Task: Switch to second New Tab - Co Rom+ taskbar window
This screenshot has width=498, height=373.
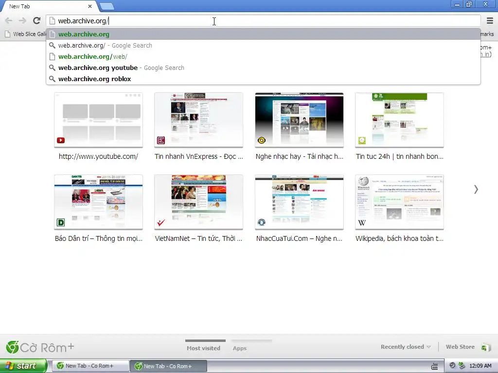Action: coord(168,366)
